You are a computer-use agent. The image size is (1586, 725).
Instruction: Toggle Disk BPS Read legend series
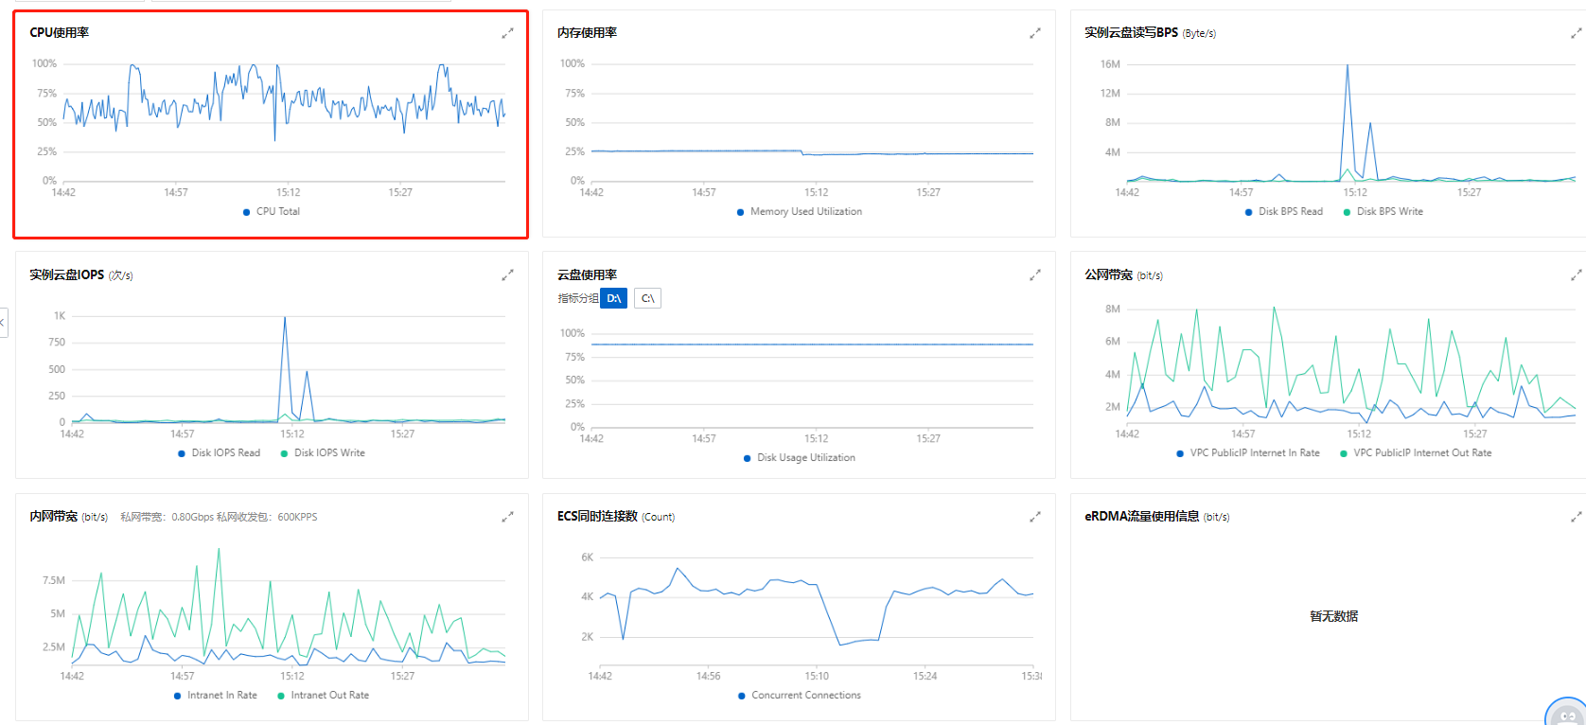click(x=1284, y=211)
